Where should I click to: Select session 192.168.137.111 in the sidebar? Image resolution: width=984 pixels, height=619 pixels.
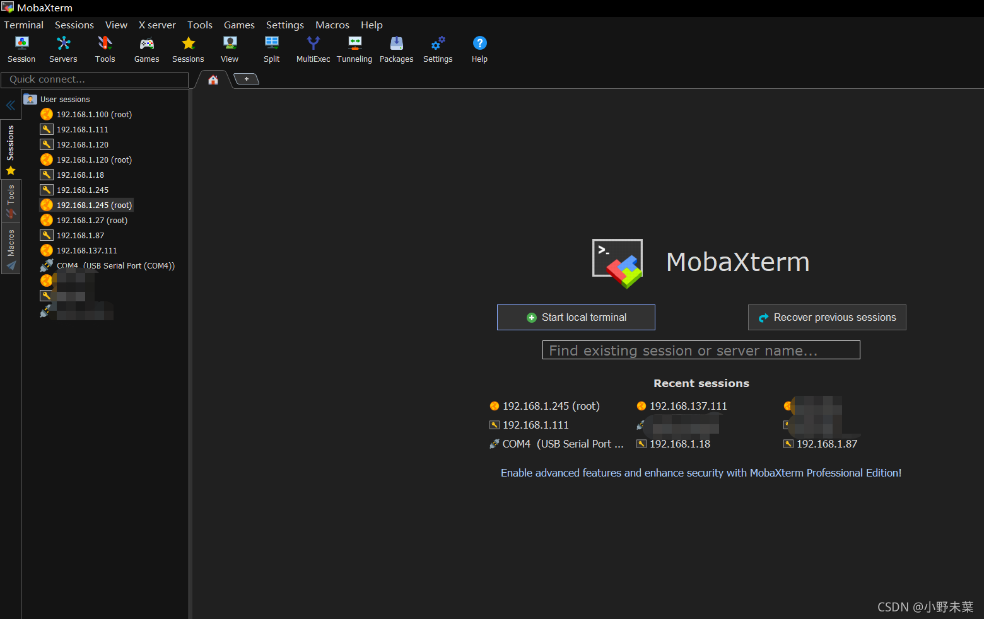(x=79, y=250)
